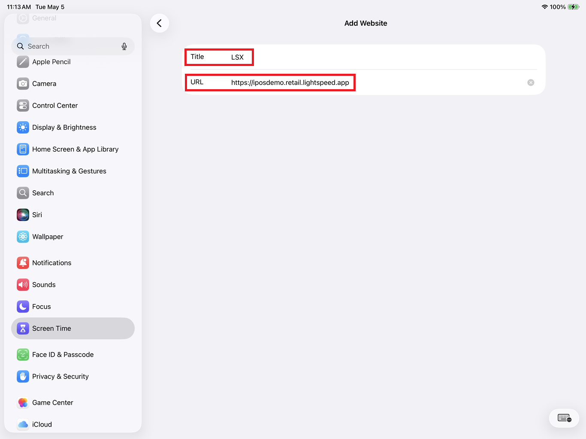This screenshot has height=439, width=586.
Task: Select Home Screen & App Library
Action: tap(73, 149)
